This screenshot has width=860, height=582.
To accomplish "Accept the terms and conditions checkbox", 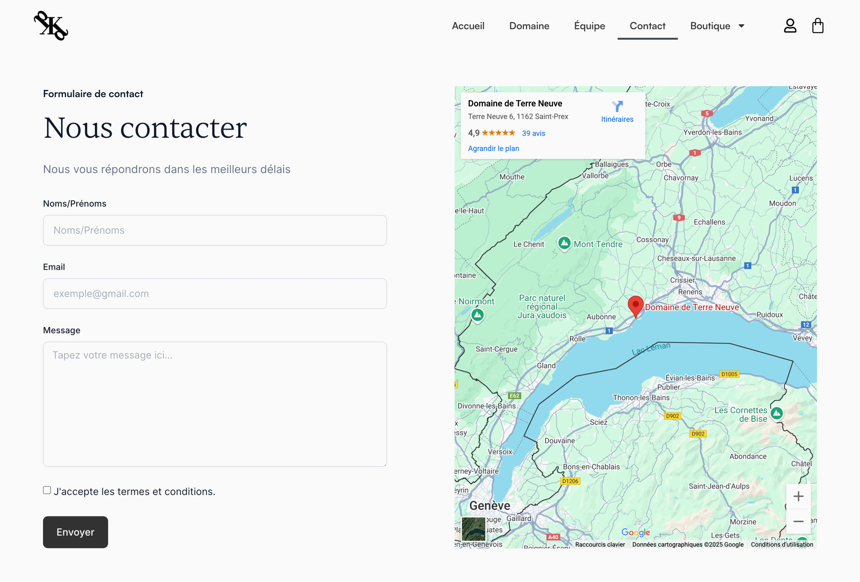I will click(x=47, y=490).
